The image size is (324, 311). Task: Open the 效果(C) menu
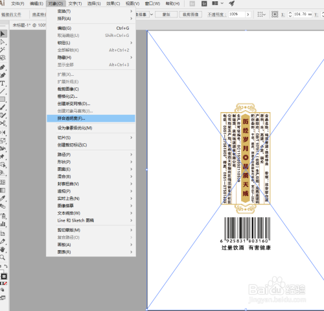[x=113, y=3]
